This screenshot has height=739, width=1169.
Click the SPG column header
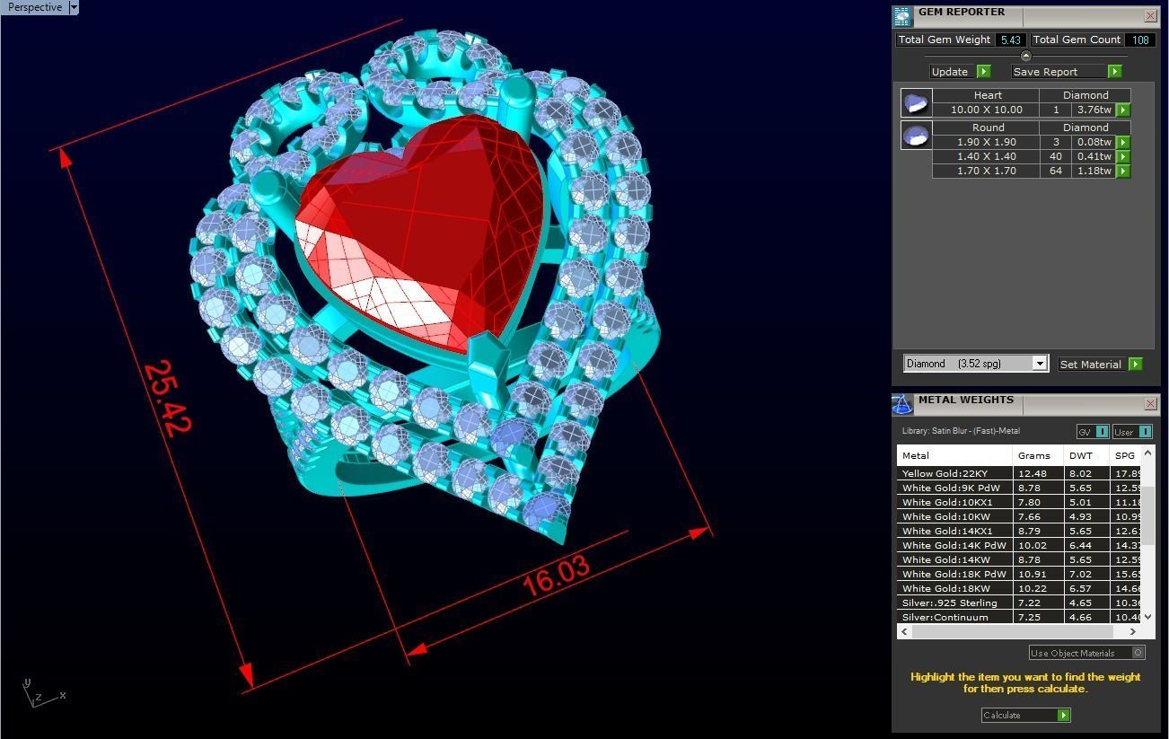tap(1125, 455)
